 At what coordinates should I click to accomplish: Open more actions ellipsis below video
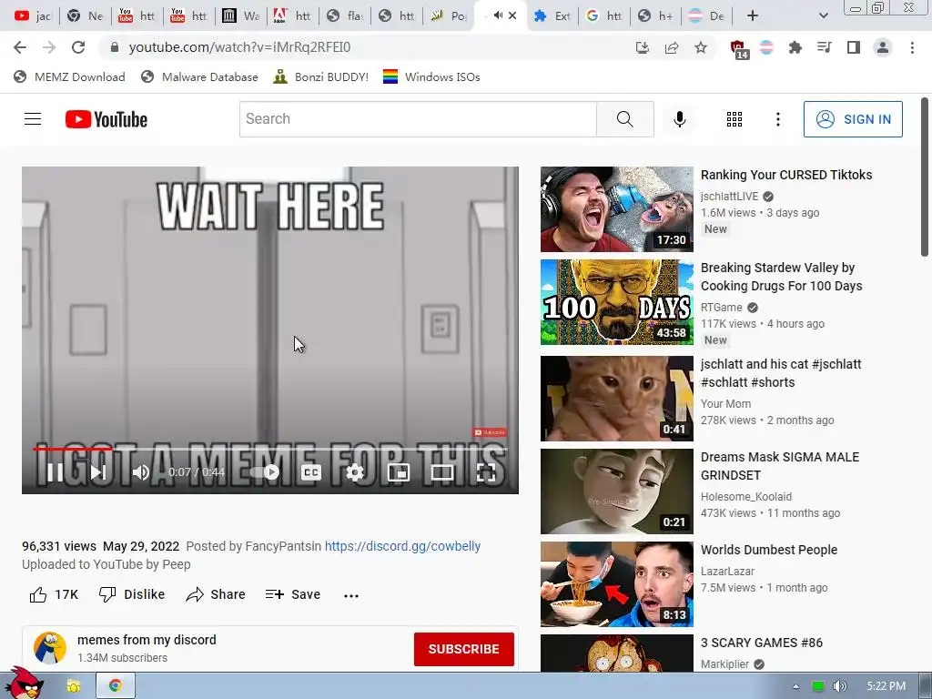pos(351,595)
